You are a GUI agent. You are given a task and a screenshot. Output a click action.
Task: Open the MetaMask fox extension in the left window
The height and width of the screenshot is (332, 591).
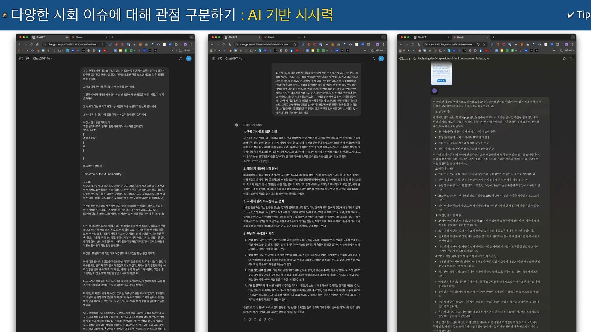(x=140, y=44)
